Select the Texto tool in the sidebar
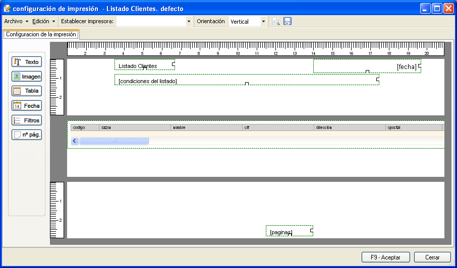457x268 pixels. 27,62
